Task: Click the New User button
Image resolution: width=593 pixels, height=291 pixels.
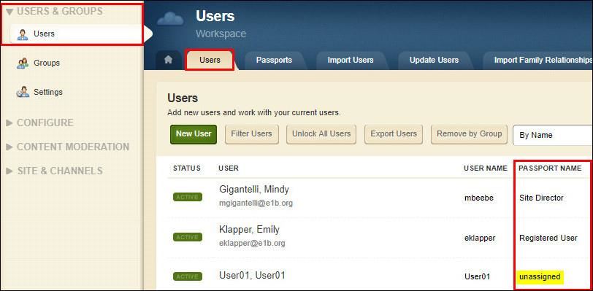Action: [194, 134]
